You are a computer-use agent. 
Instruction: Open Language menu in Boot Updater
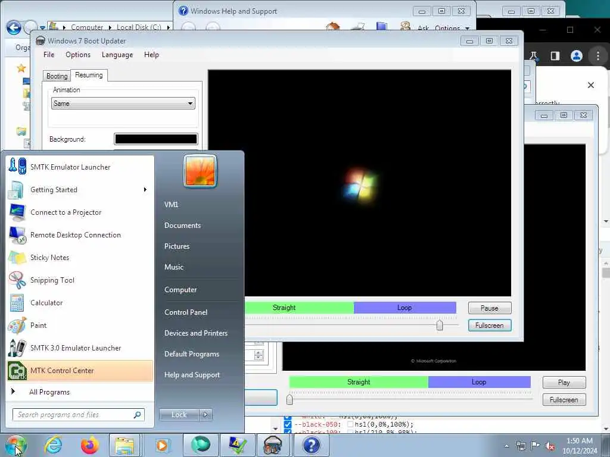117,55
